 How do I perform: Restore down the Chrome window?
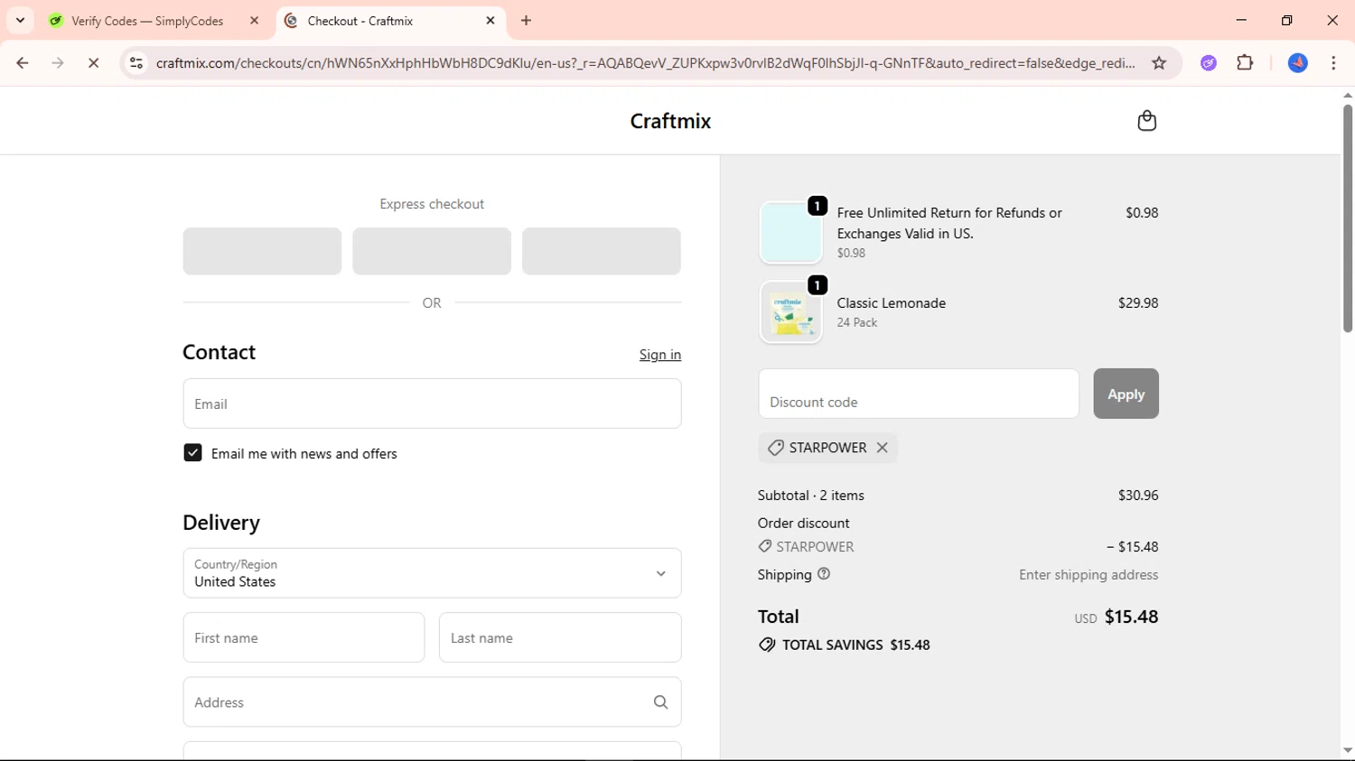[x=1287, y=20]
